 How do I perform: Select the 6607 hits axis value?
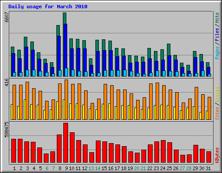point(7,17)
